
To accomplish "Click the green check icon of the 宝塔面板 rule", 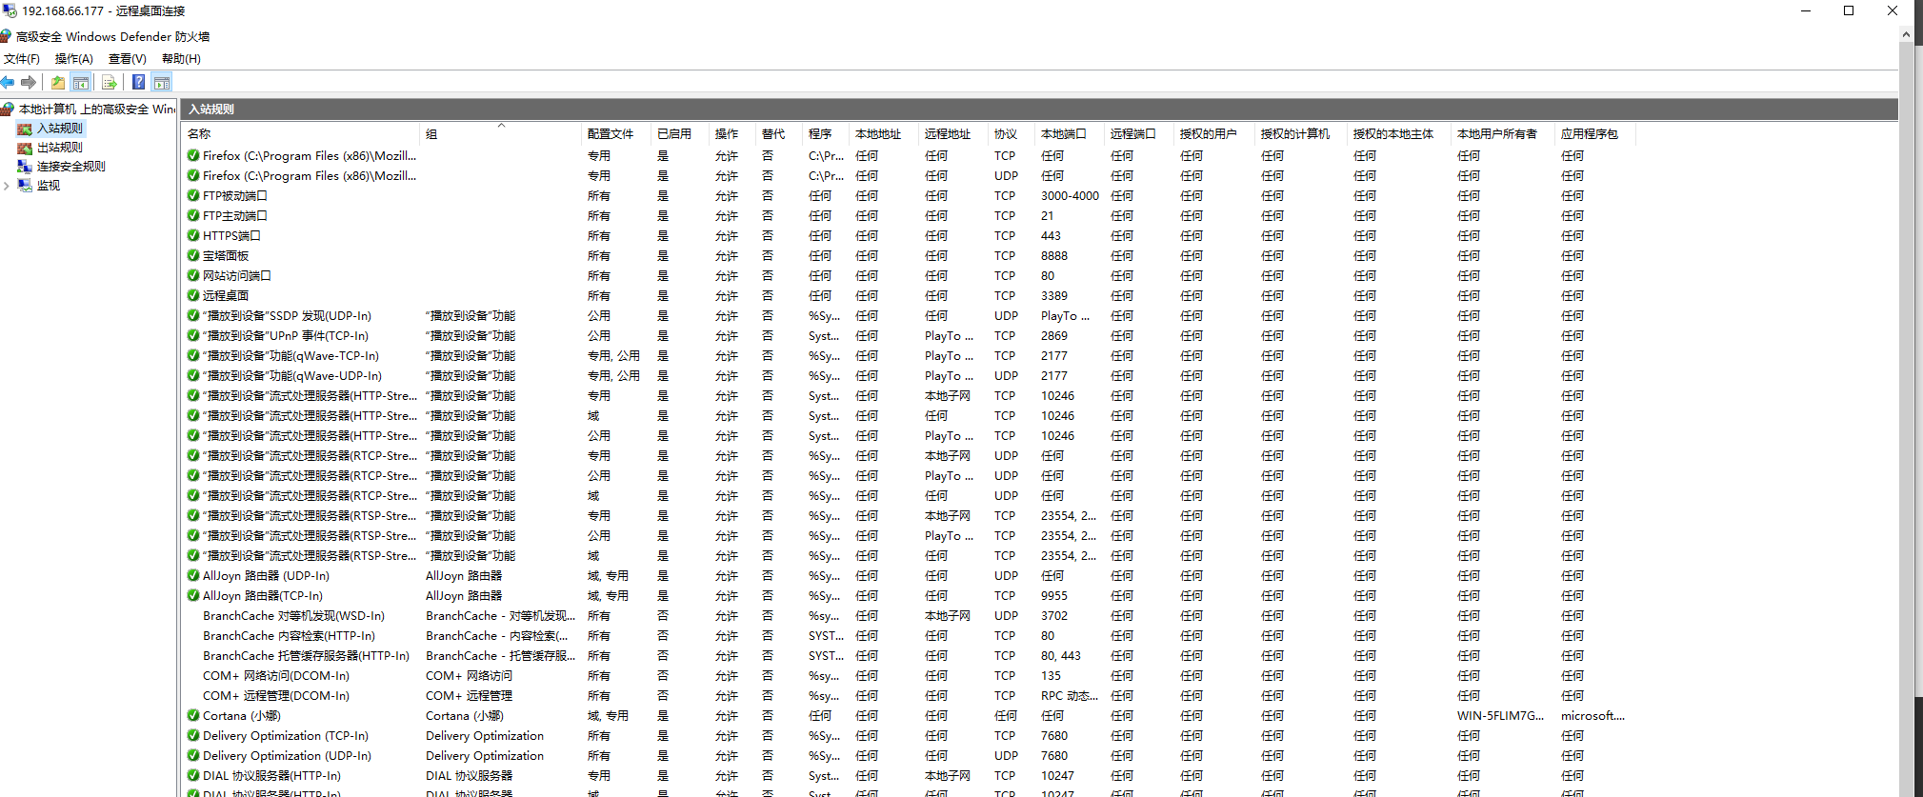I will [x=193, y=256].
